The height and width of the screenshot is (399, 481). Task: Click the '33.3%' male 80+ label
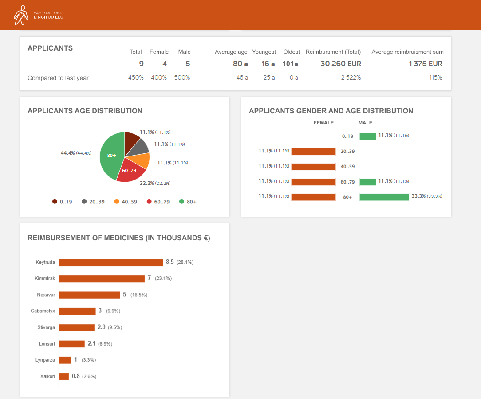(x=427, y=196)
